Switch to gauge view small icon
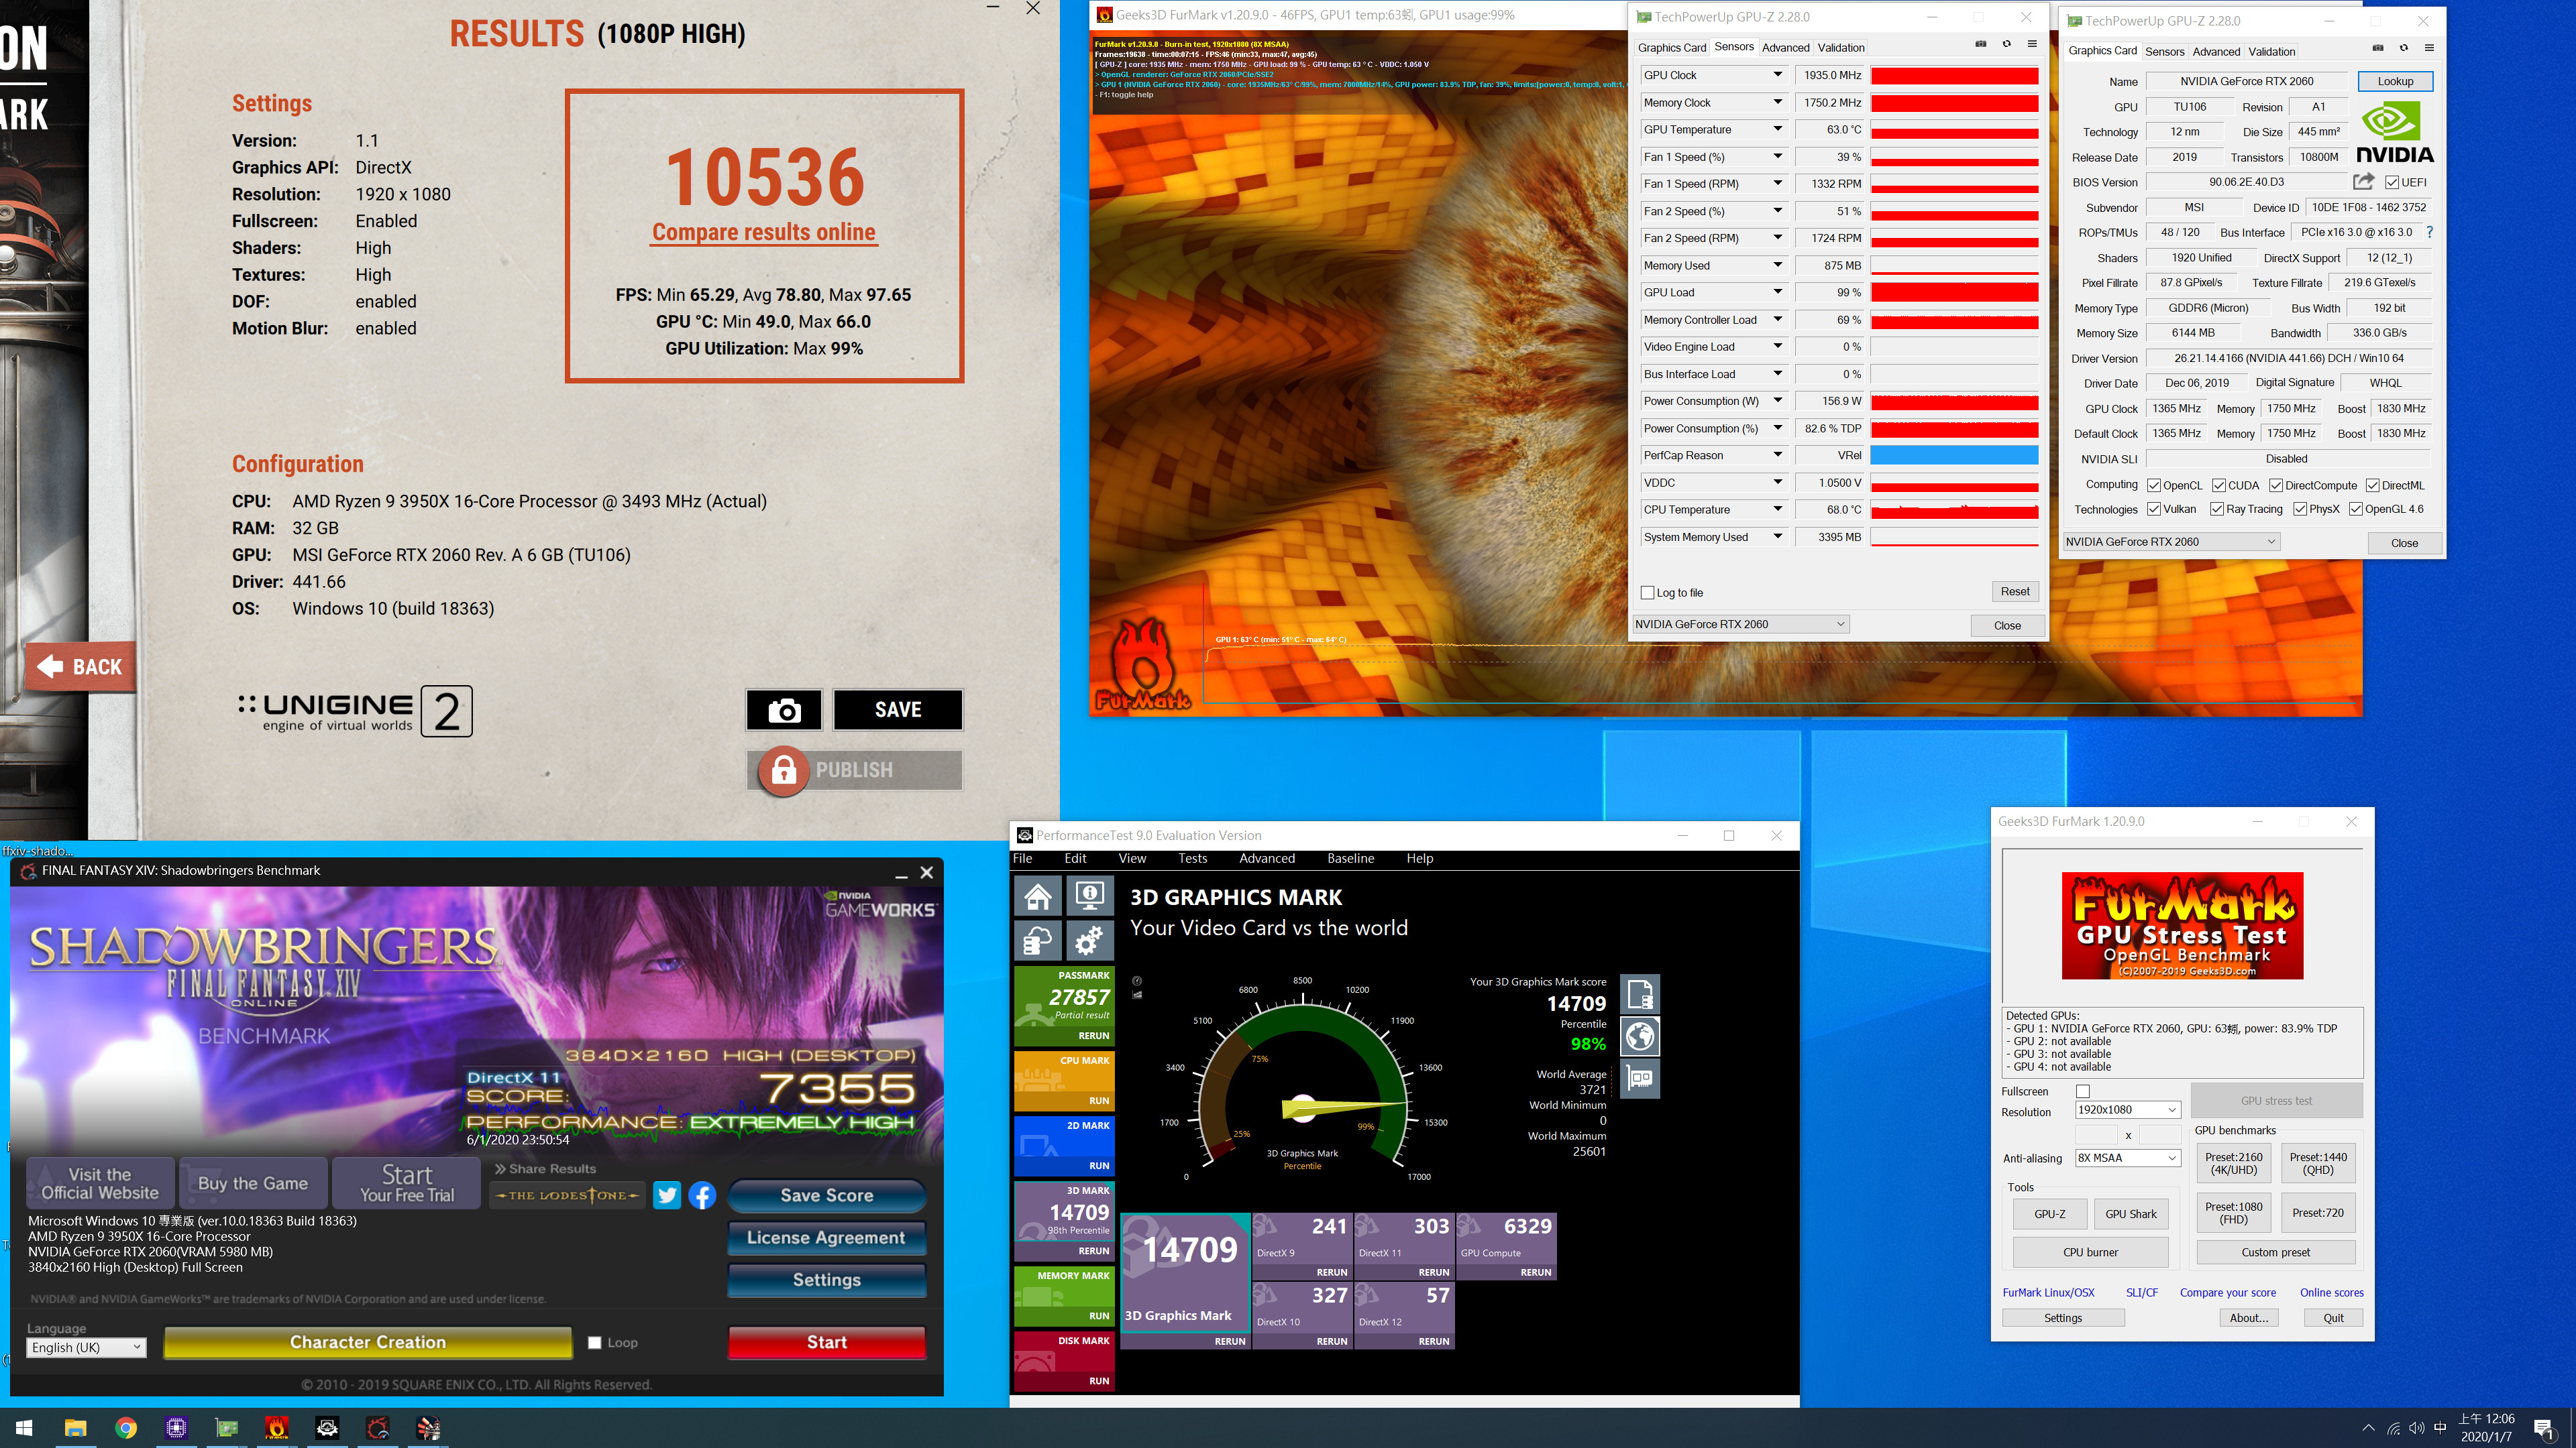This screenshot has height=1448, width=2576. pos(1137,980)
